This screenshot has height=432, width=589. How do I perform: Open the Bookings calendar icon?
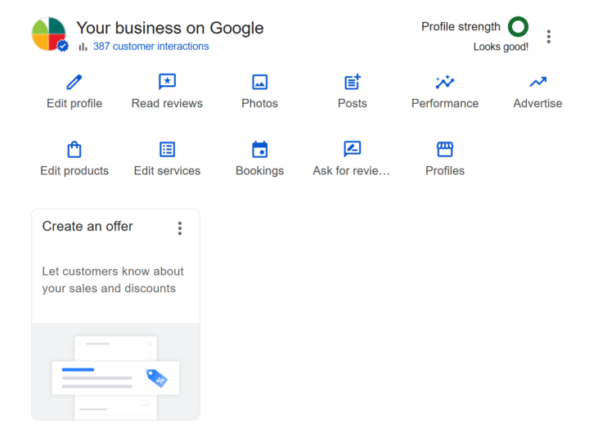[259, 149]
